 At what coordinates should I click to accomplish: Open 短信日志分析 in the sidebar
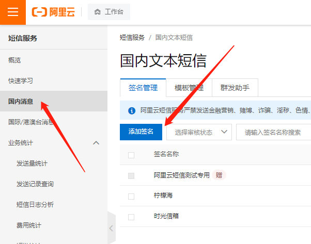click(x=35, y=205)
